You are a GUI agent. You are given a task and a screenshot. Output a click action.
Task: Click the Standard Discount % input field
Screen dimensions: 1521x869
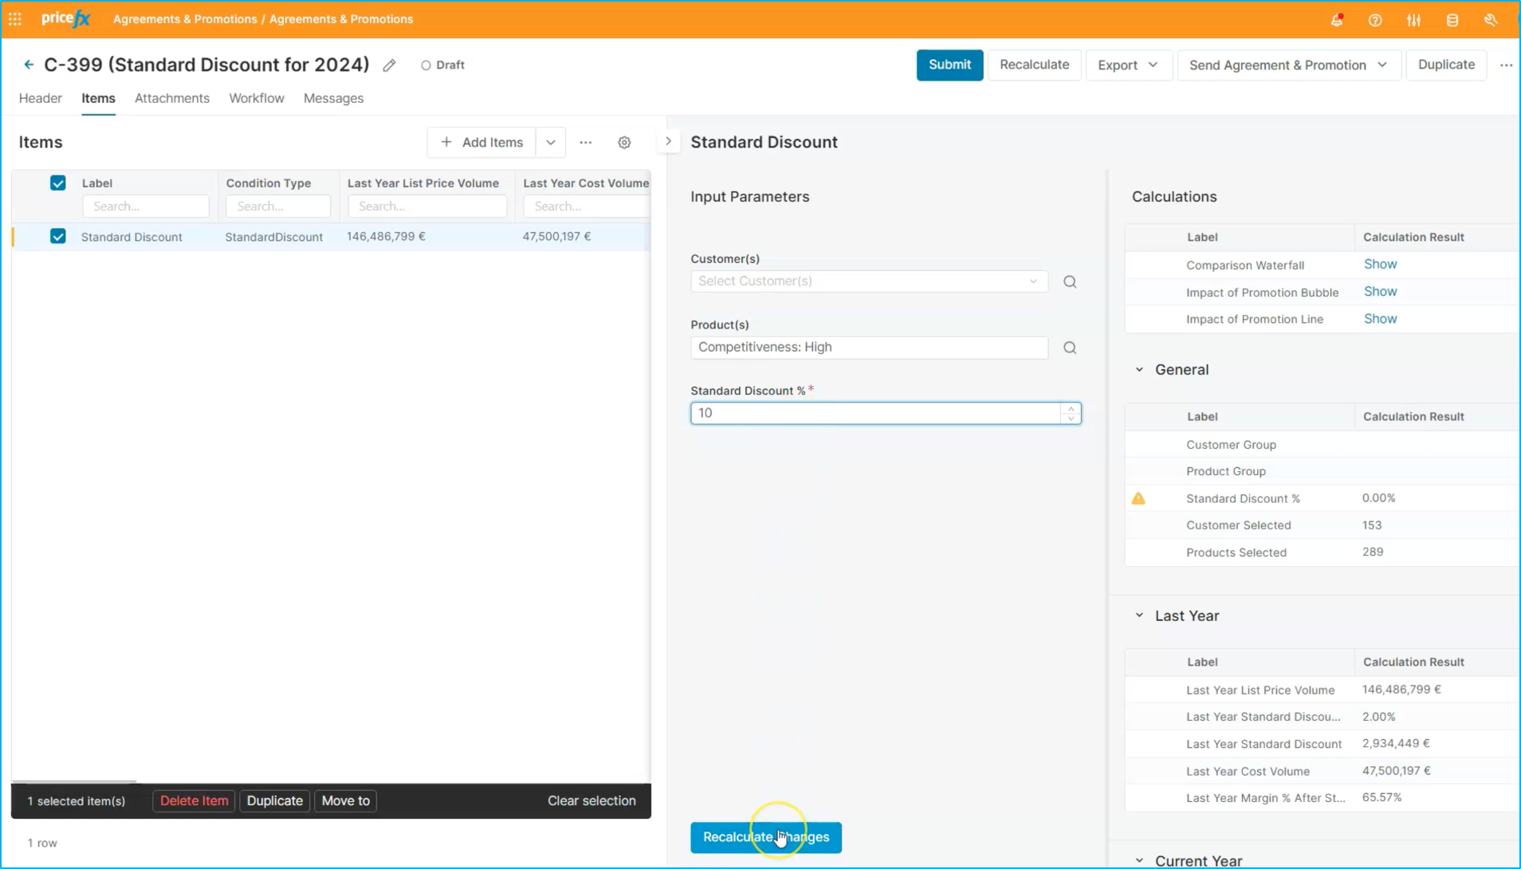(875, 413)
